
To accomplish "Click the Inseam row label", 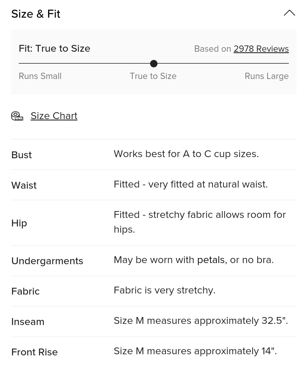I will pyautogui.click(x=28, y=322).
